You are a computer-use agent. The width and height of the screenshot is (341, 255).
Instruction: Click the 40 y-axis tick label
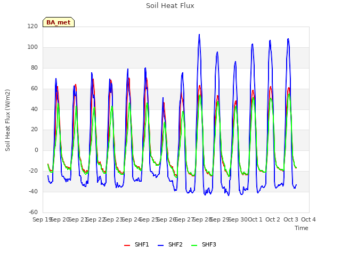pyautogui.click(x=34, y=109)
